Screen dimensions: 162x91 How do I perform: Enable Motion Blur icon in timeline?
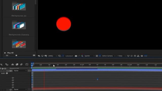pos(21,64)
